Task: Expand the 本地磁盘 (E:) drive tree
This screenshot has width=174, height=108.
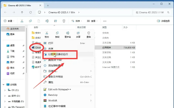Action: pos(5,101)
